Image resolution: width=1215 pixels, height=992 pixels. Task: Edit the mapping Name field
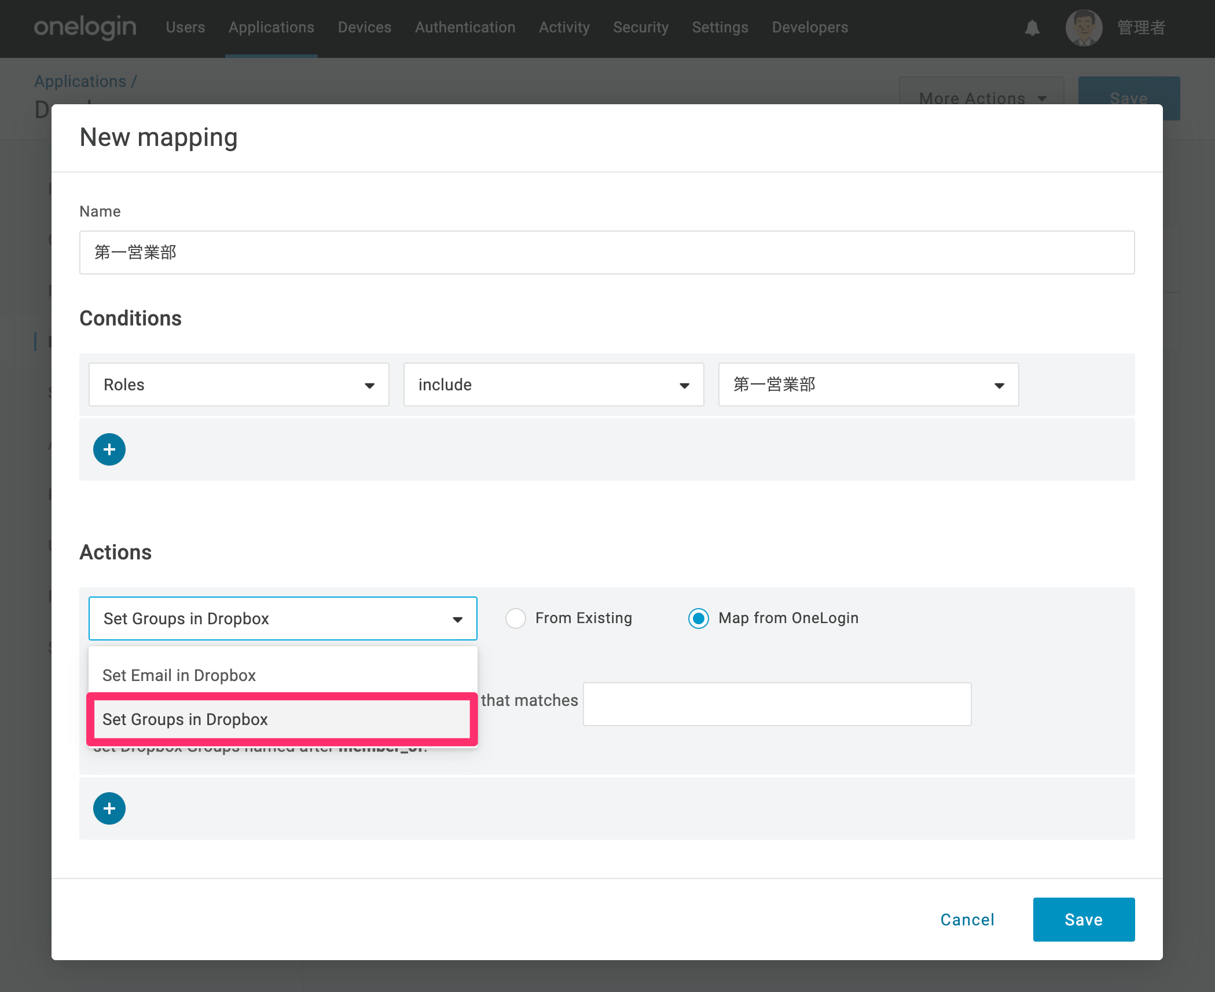(x=607, y=252)
